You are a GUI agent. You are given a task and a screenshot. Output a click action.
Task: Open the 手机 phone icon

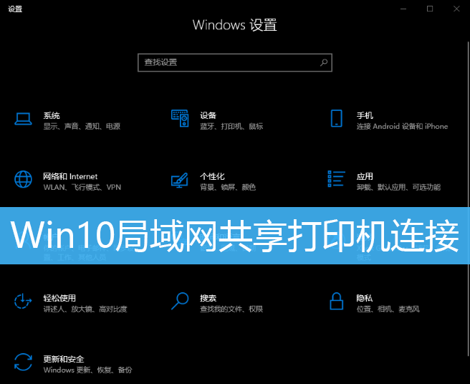point(336,118)
